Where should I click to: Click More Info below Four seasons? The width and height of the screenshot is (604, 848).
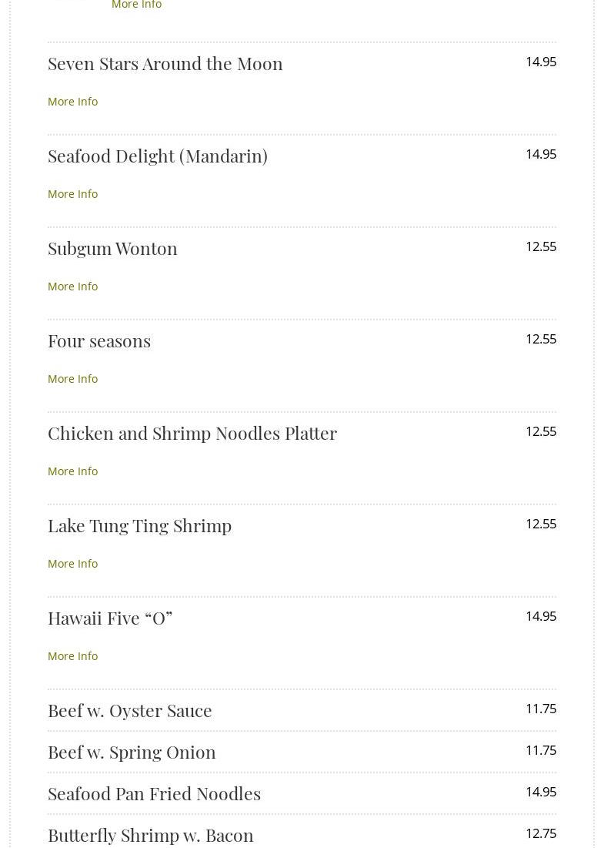pyautogui.click(x=72, y=379)
